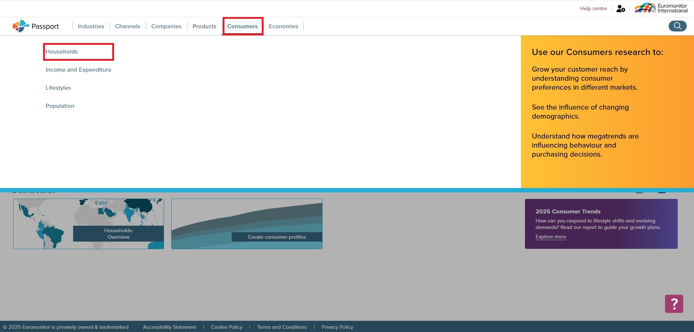Click the Euromonitor International logo
694x332 pixels.
coord(661,8)
